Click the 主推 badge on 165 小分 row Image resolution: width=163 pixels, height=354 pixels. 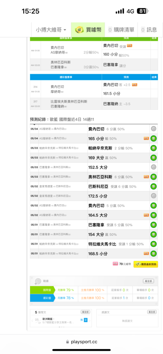click(x=146, y=138)
